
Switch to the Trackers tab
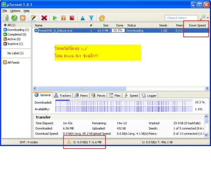point(63,96)
